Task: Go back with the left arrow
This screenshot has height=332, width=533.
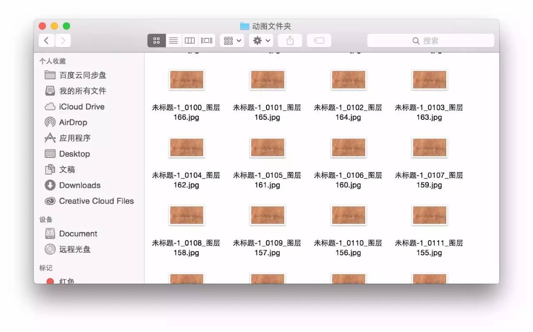Action: [x=47, y=40]
